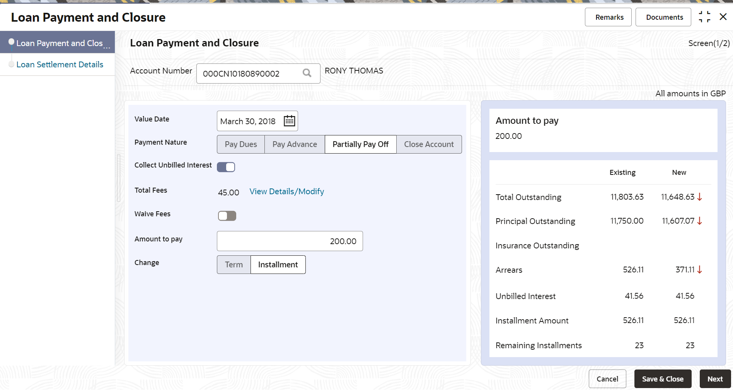The image size is (733, 390).
Task: Open the Documents button
Action: coord(664,17)
